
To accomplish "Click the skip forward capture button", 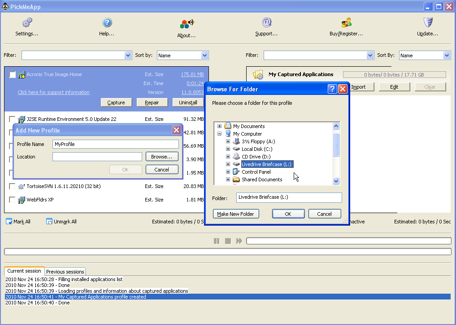I will [239, 241].
